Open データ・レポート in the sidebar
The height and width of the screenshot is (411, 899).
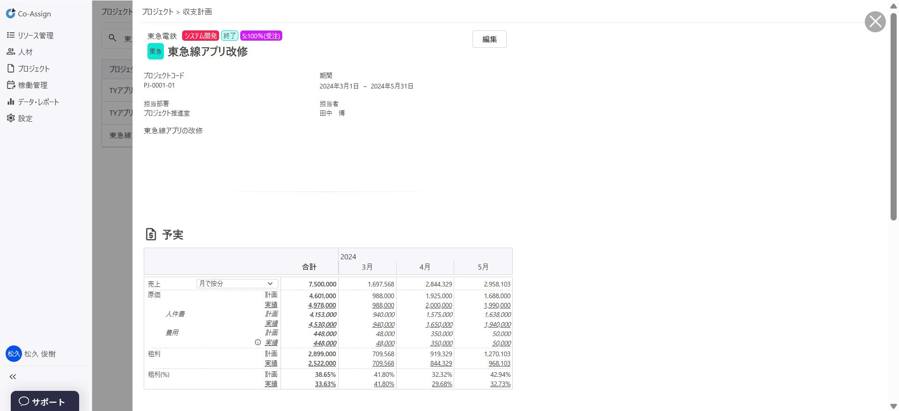click(33, 102)
